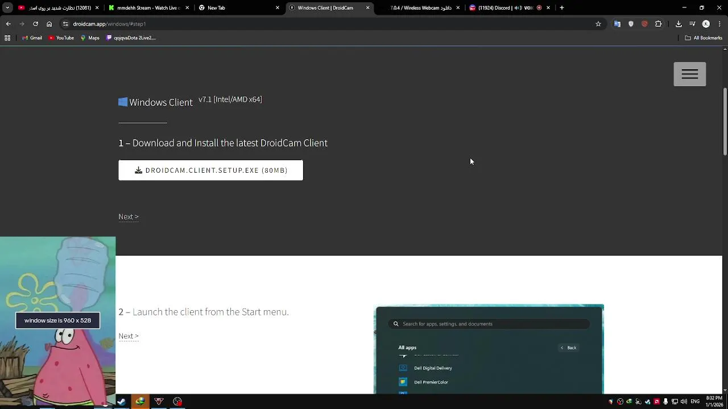Open the tab search dropdown arrow
This screenshot has height=409, width=728.
(x=7, y=8)
